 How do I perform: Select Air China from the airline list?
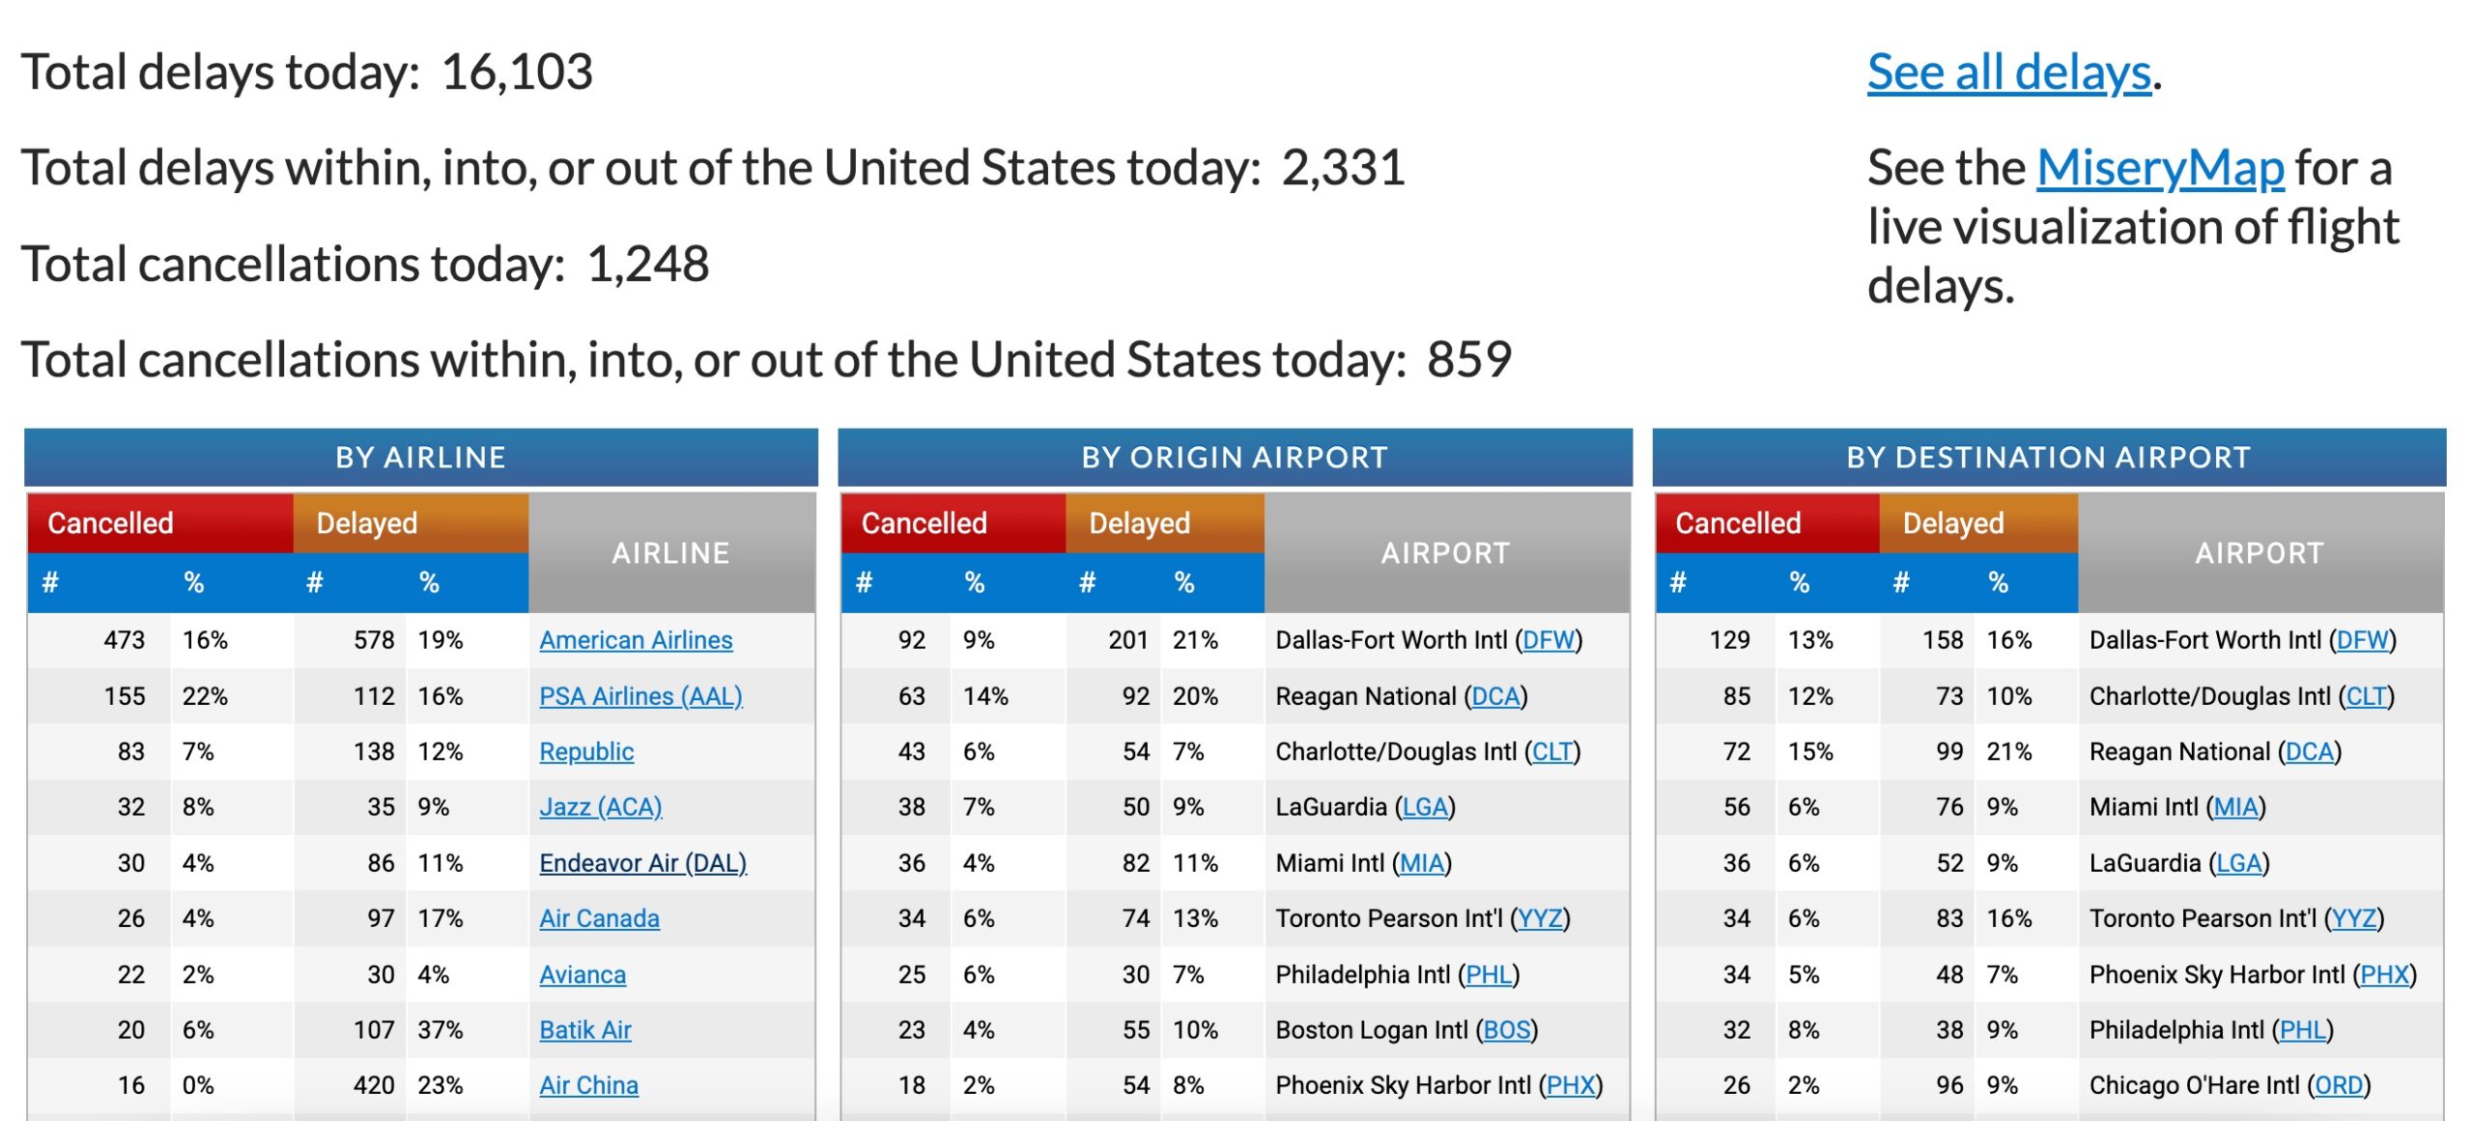[587, 1085]
